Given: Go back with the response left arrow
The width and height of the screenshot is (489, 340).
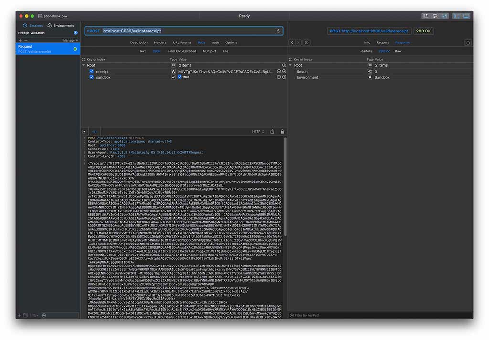Looking at the screenshot, I should pyautogui.click(x=292, y=42).
